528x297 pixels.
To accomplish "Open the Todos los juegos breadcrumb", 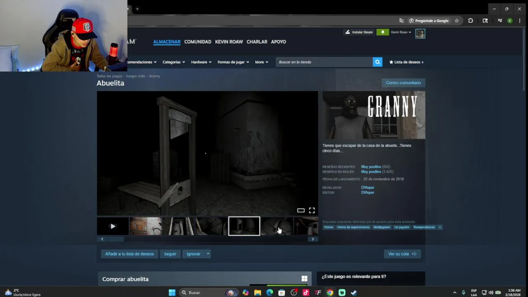I will tap(109, 76).
